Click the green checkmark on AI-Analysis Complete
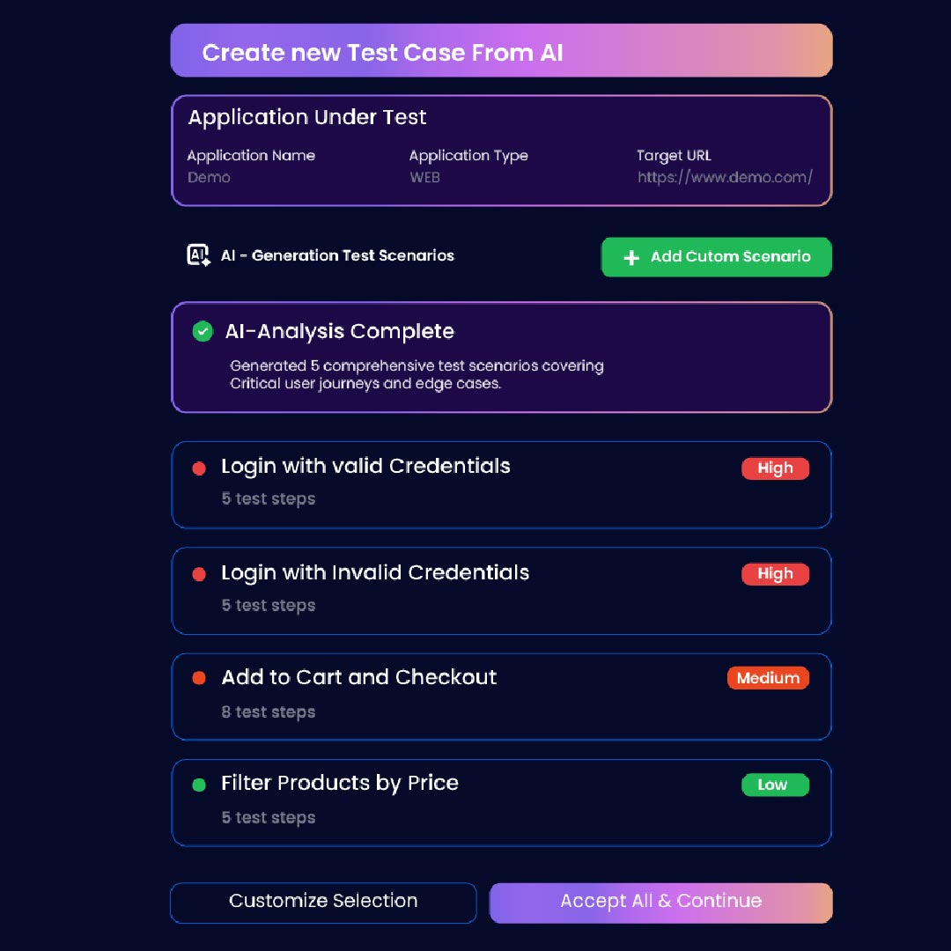Screen dimensions: 951x951 point(201,331)
